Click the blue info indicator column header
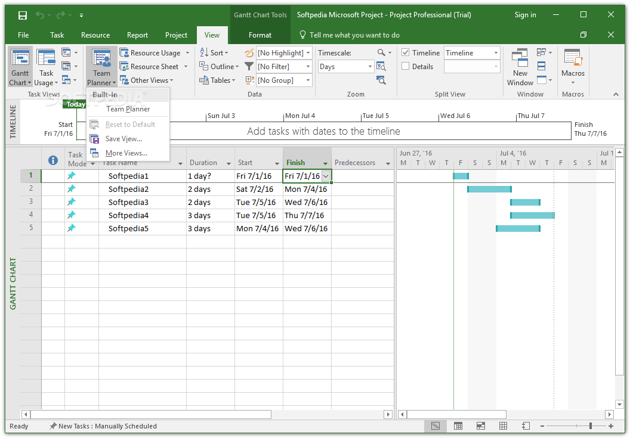630x438 pixels. [x=52, y=160]
